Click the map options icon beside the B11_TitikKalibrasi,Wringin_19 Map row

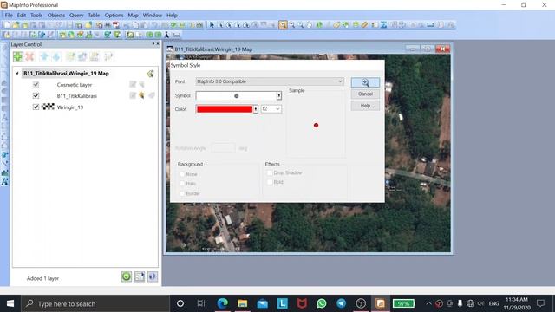pyautogui.click(x=150, y=74)
